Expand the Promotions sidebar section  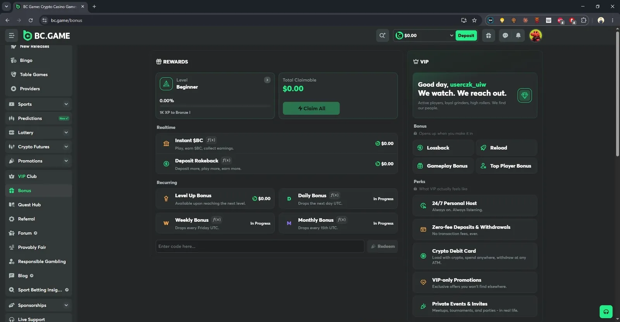pyautogui.click(x=39, y=161)
